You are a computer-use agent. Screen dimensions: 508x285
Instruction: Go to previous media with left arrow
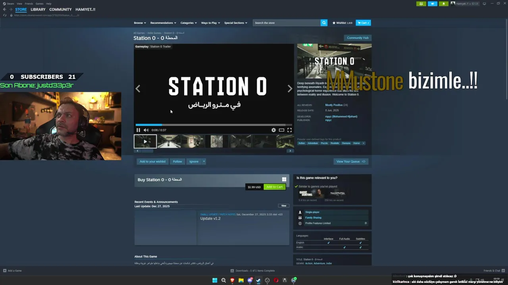[138, 89]
